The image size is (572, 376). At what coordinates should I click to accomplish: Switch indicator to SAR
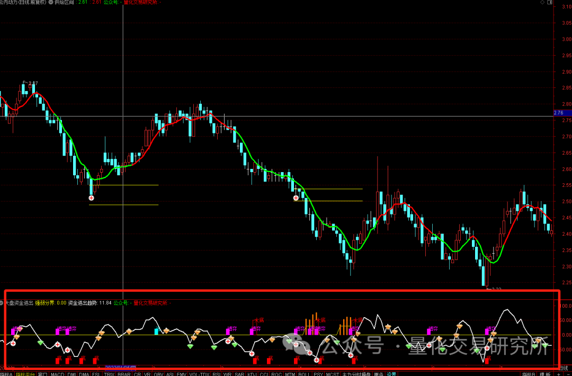tap(239, 374)
